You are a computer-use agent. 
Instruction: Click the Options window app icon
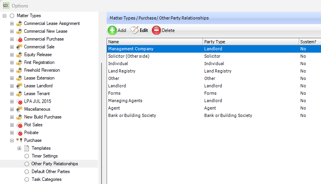coord(6,5)
